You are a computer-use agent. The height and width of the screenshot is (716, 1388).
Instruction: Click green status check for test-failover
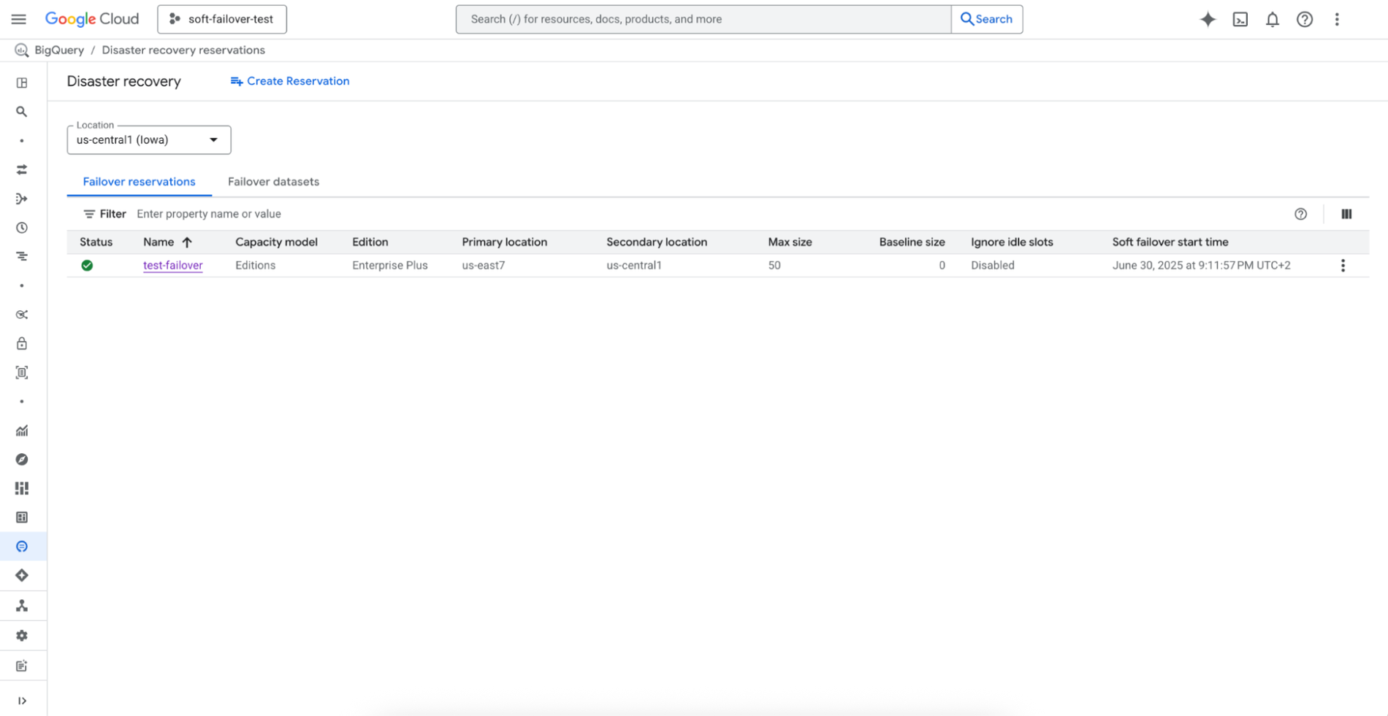click(87, 266)
